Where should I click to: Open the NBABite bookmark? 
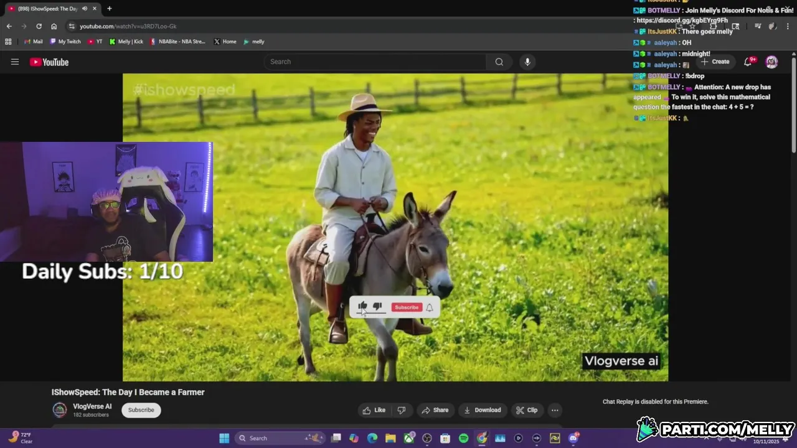pyautogui.click(x=177, y=42)
